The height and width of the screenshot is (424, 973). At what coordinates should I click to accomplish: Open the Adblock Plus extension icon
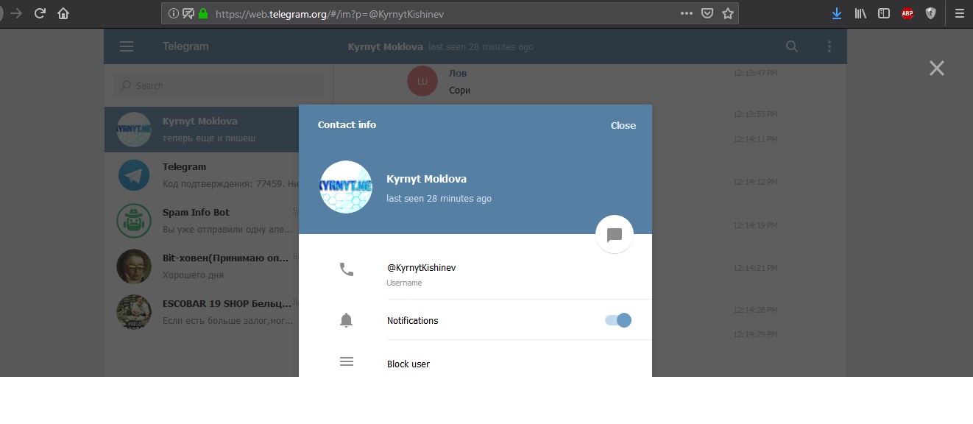click(x=907, y=13)
